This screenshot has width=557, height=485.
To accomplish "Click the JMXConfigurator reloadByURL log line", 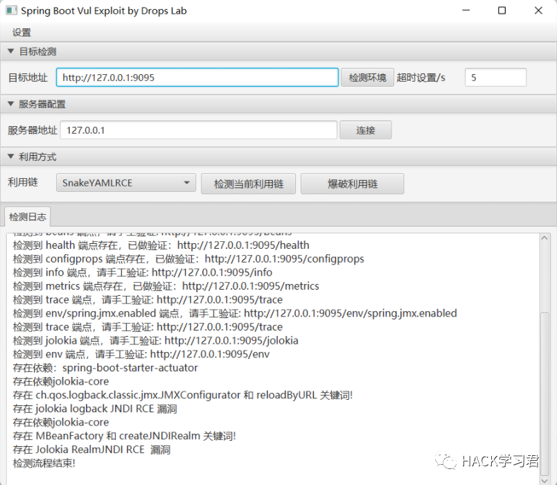I will click(x=183, y=395).
